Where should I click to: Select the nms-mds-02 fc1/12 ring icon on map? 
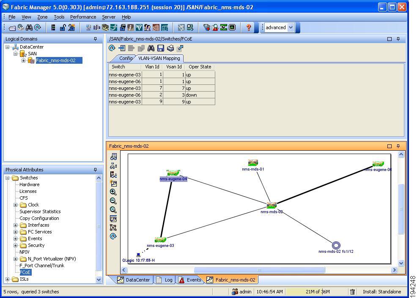(336, 245)
